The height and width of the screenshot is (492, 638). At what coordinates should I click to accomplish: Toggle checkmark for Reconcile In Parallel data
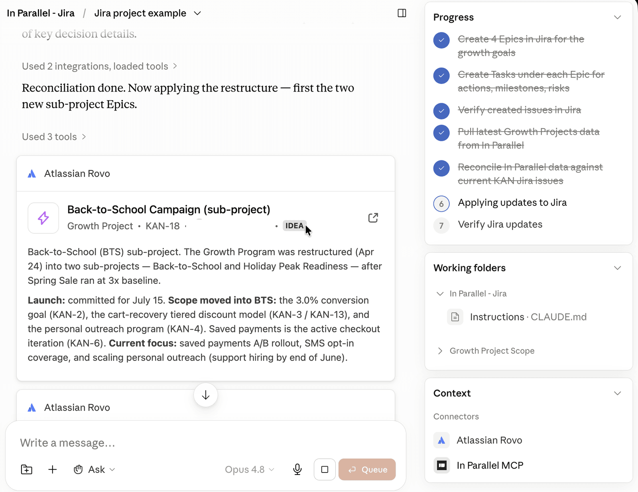click(x=441, y=168)
